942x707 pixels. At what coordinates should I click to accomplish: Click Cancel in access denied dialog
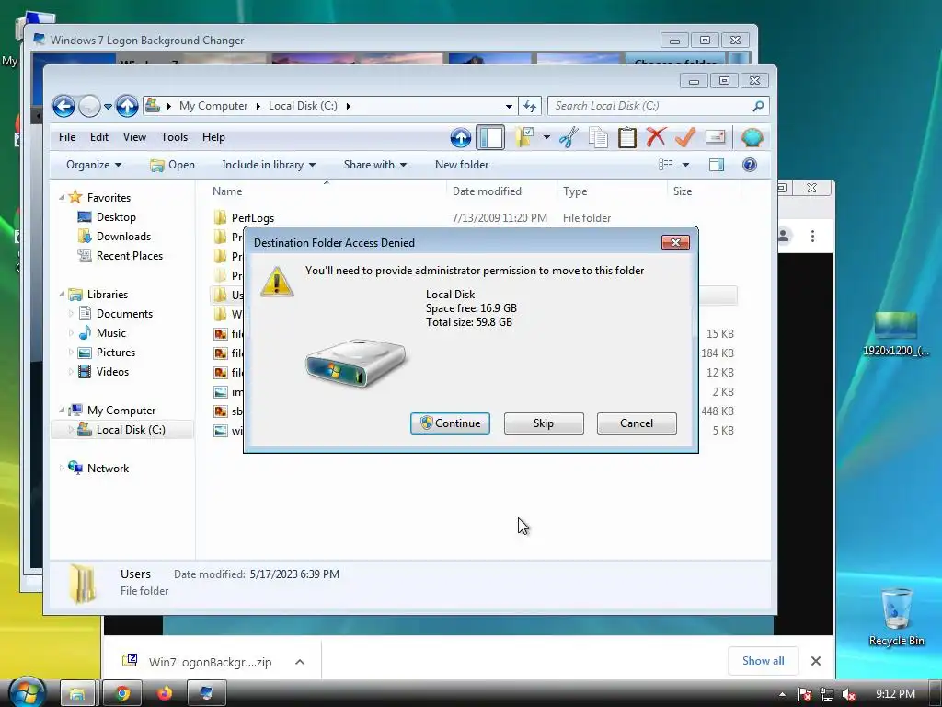(x=637, y=423)
